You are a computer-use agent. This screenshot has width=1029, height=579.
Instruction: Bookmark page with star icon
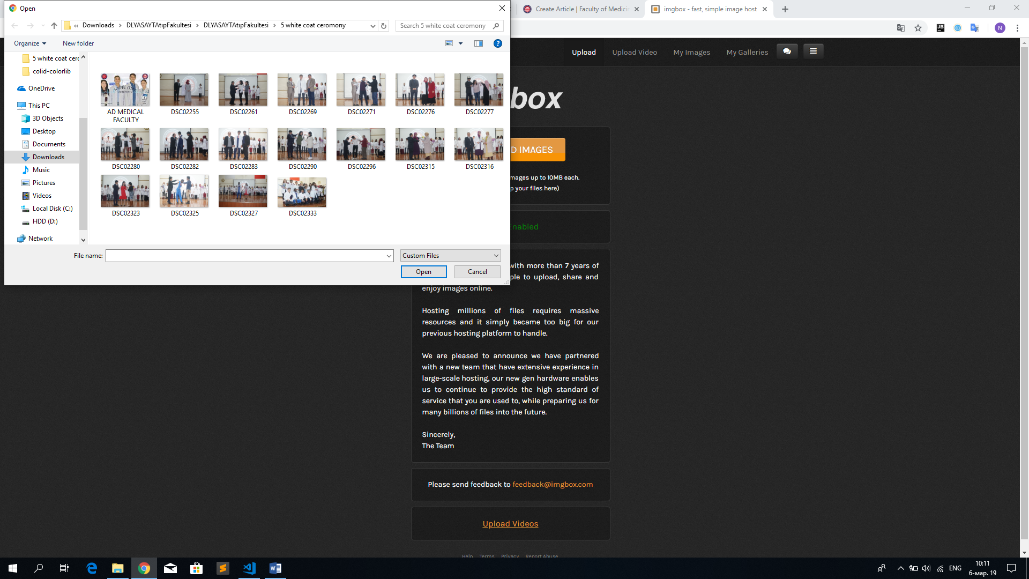pyautogui.click(x=918, y=28)
